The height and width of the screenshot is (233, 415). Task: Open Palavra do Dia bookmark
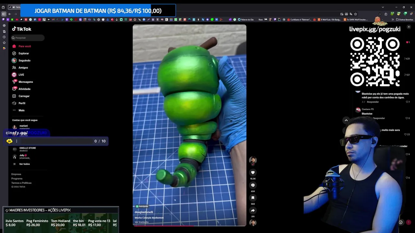coord(245,19)
